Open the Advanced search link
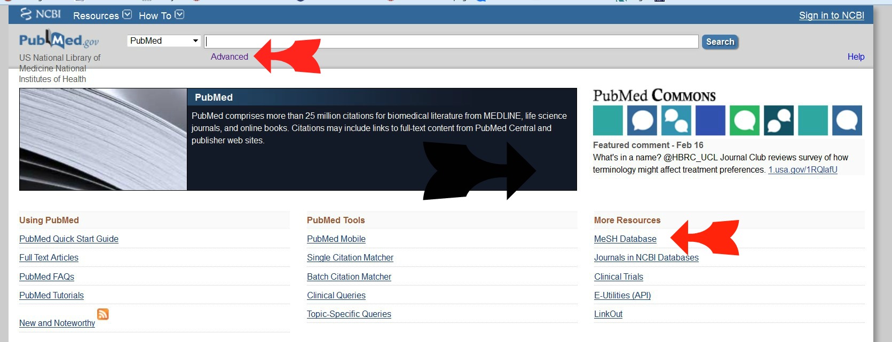This screenshot has height=342, width=892. [230, 56]
